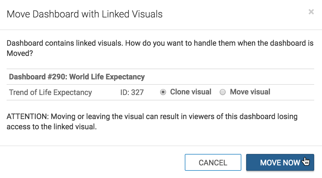322x178 pixels.
Task: Select the Clone visual radio button
Action: pyautogui.click(x=163, y=92)
